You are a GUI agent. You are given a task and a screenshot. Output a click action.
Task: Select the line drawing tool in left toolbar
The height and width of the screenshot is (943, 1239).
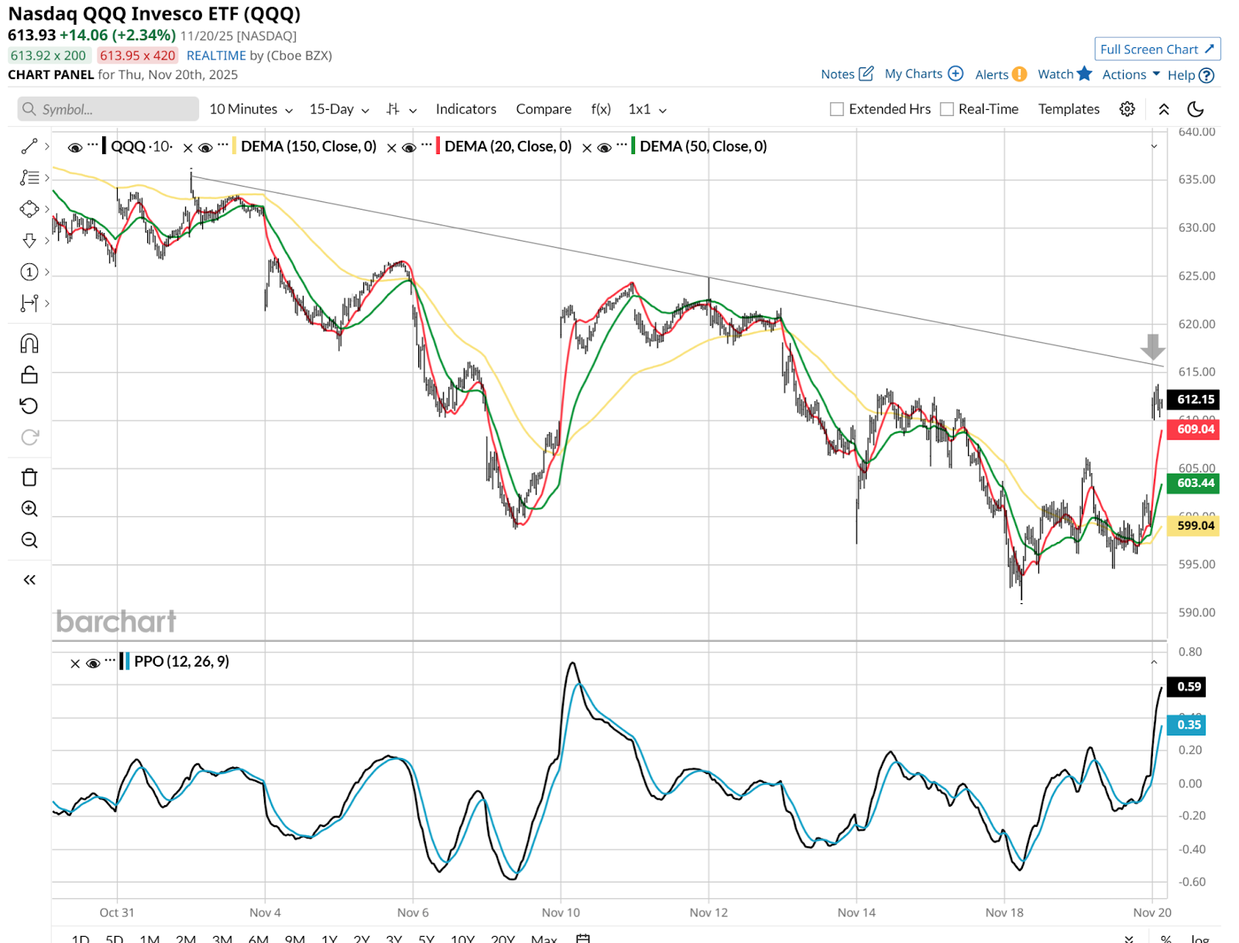click(29, 146)
